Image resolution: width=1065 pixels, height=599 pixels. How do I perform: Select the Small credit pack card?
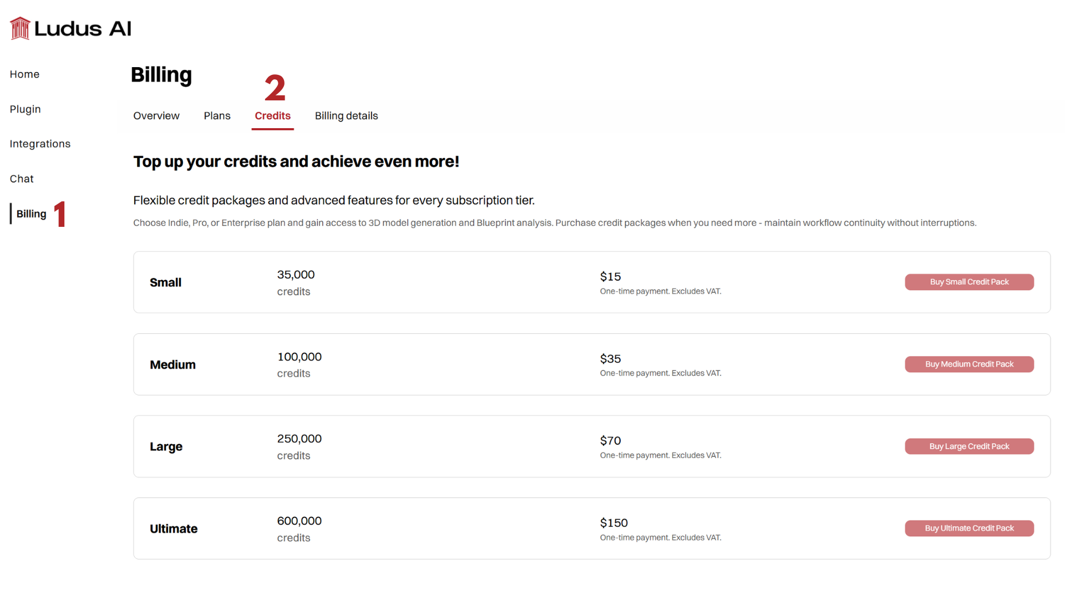coord(444,282)
